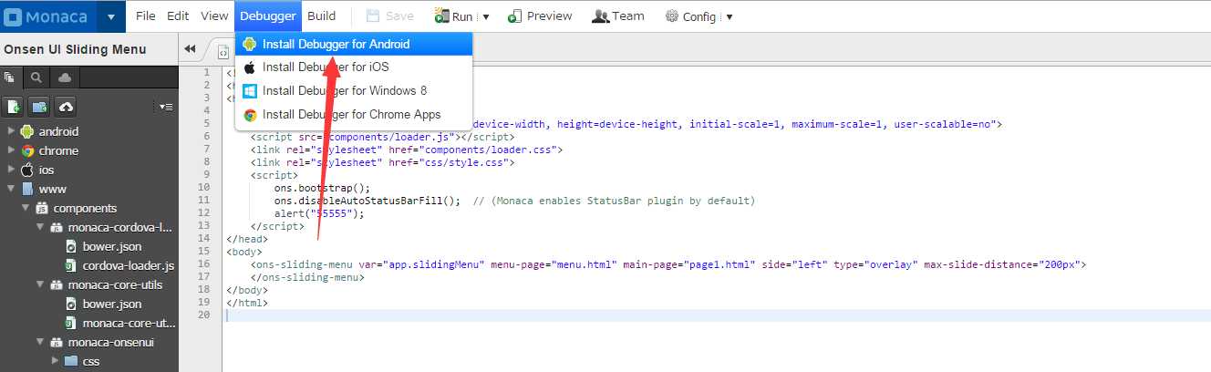Select the ios tree item
Image resolution: width=1211 pixels, height=372 pixels.
(x=47, y=170)
